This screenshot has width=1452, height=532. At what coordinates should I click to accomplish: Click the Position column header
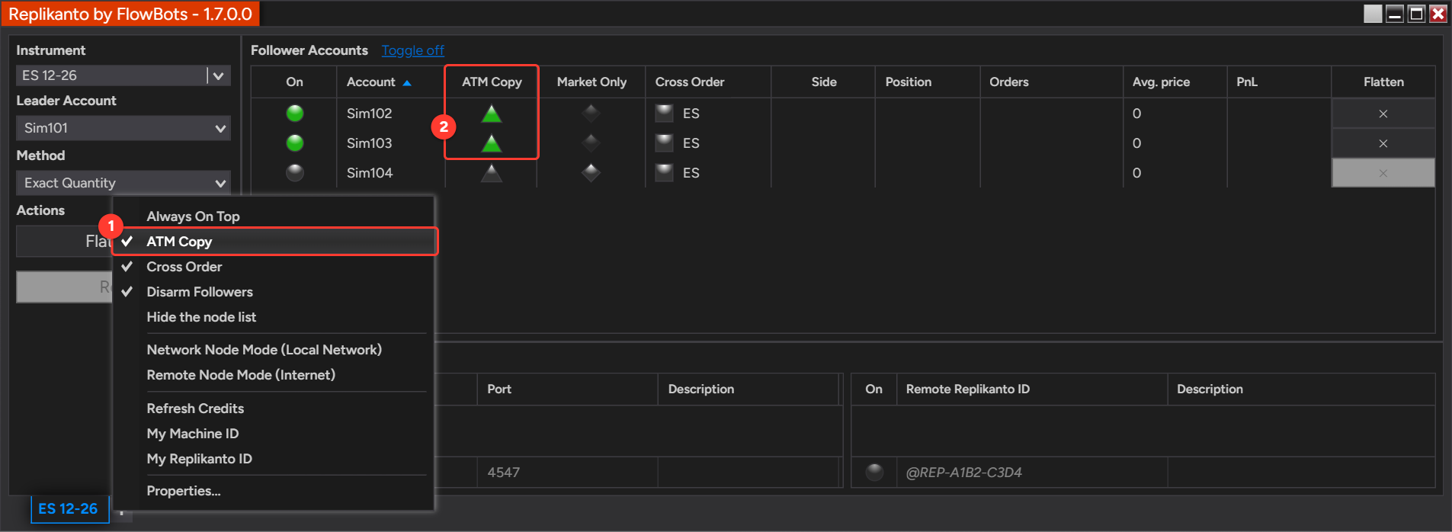928,82
